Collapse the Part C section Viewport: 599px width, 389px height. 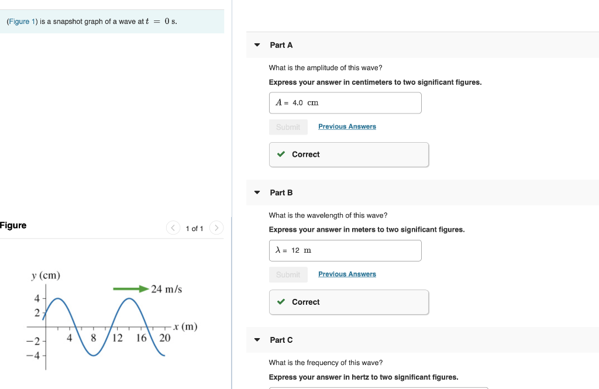257,340
